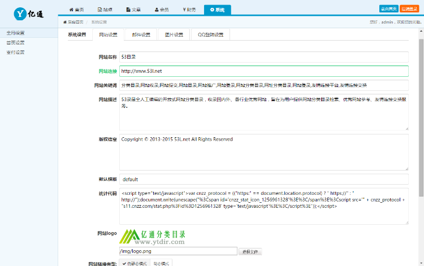Click the 版权信息 copyright textarea
Viewport: 424px width, 266px height.
coord(264,152)
